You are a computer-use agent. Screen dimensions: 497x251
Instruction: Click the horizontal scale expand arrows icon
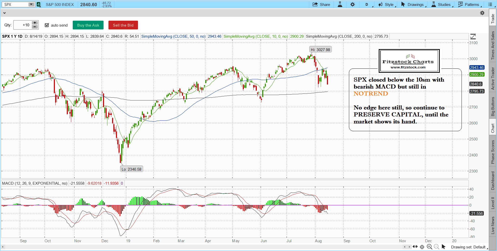(415, 247)
